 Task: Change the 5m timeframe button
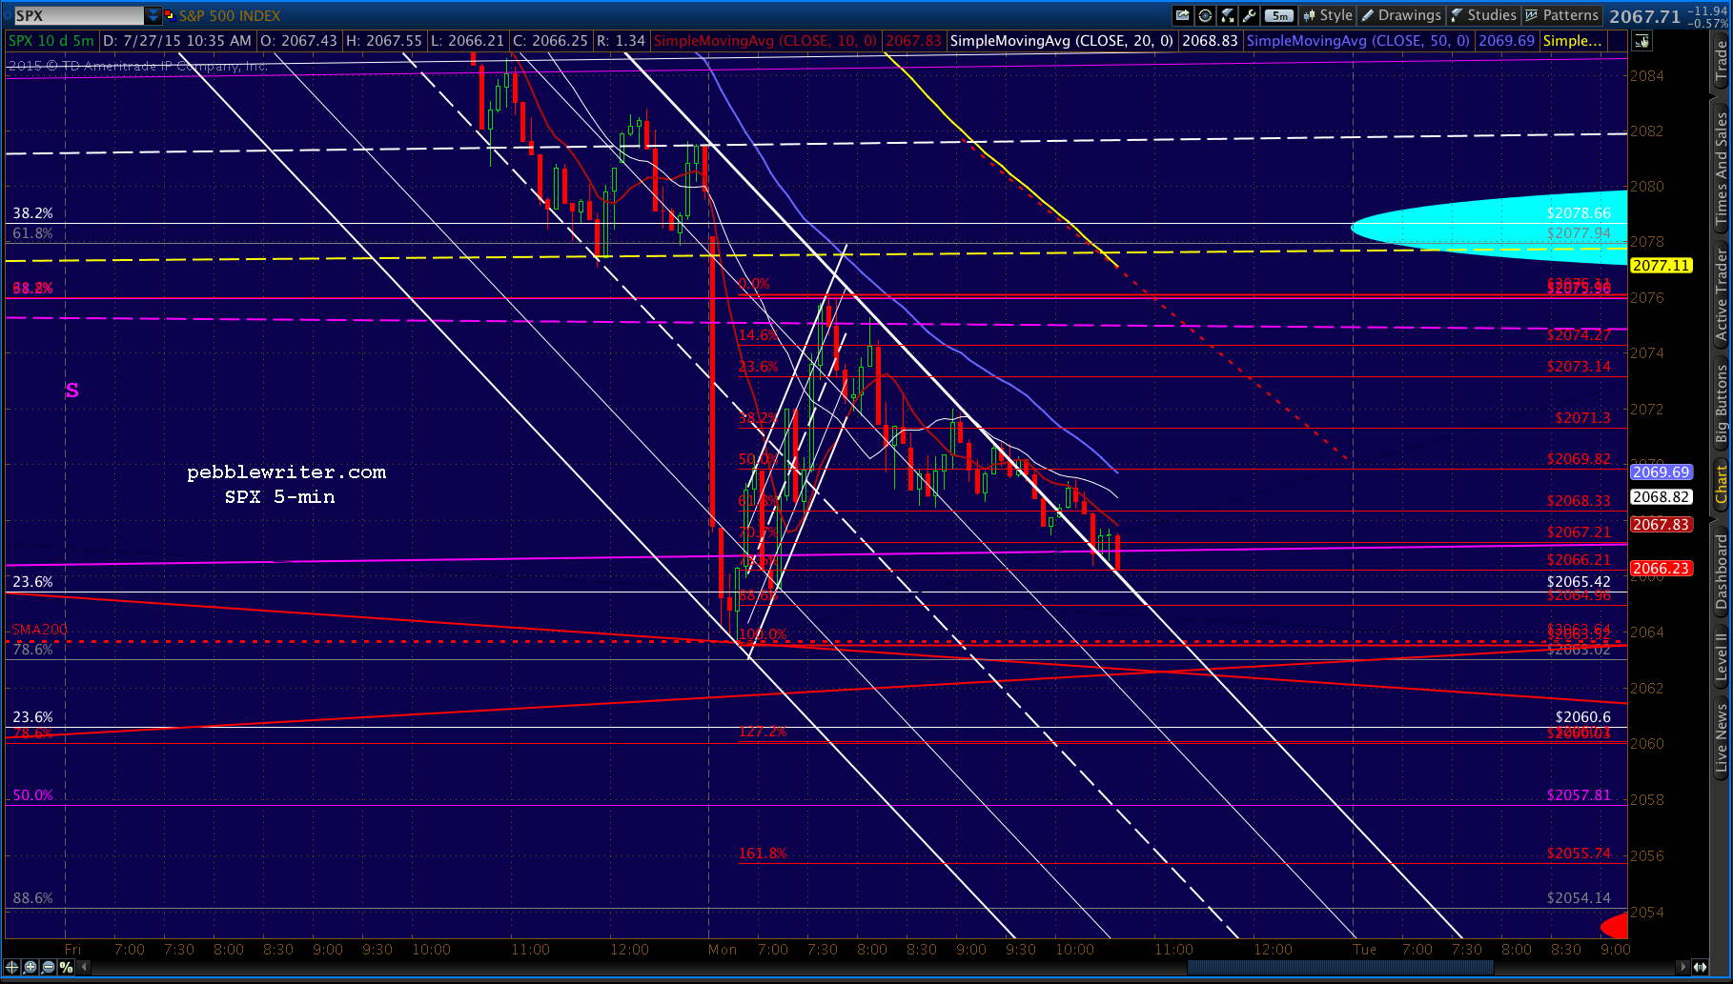click(1279, 15)
